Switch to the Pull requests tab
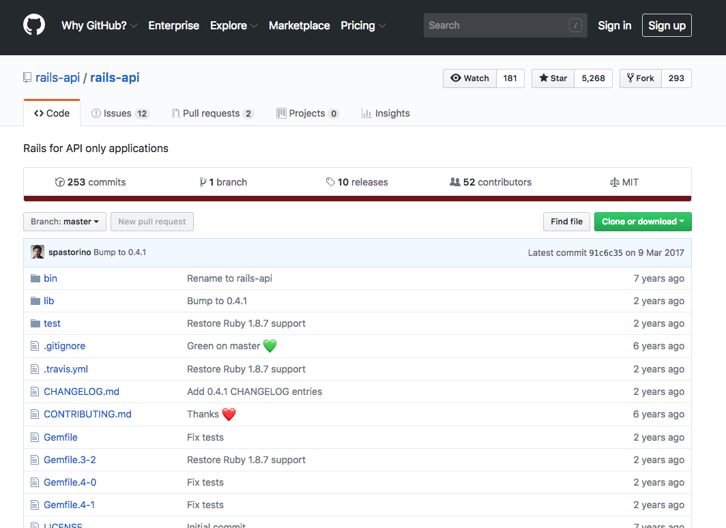Viewport: 726px width, 528px height. click(x=212, y=113)
